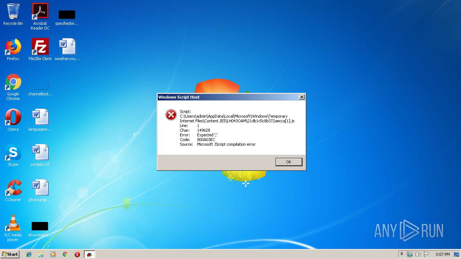Select the Opera desktop shortcut
This screenshot has height=259, width=461.
coord(13,120)
